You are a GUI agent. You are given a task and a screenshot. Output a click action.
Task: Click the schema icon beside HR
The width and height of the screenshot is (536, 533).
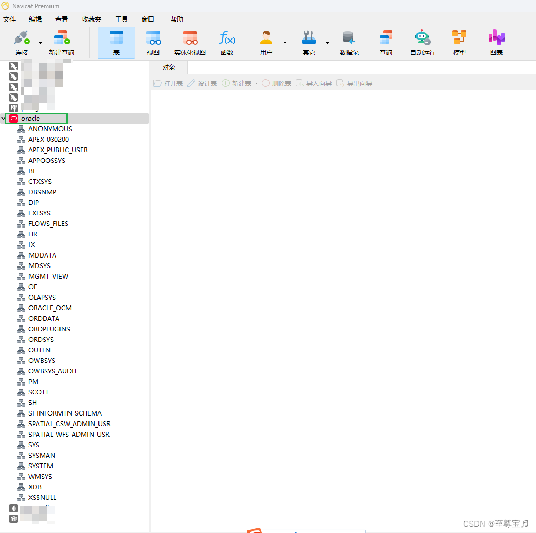(21, 234)
